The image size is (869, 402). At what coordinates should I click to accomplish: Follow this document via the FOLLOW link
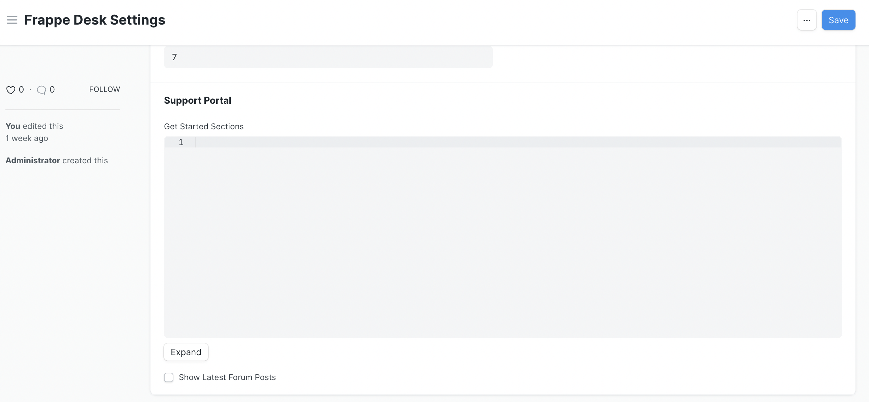104,89
